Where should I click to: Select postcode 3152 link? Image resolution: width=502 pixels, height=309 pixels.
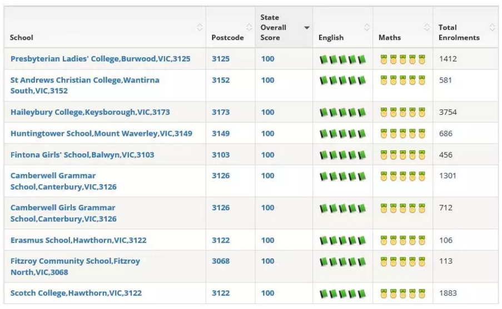[x=221, y=80]
